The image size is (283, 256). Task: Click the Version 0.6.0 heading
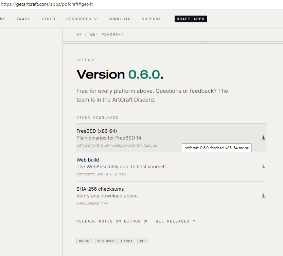coord(120,74)
